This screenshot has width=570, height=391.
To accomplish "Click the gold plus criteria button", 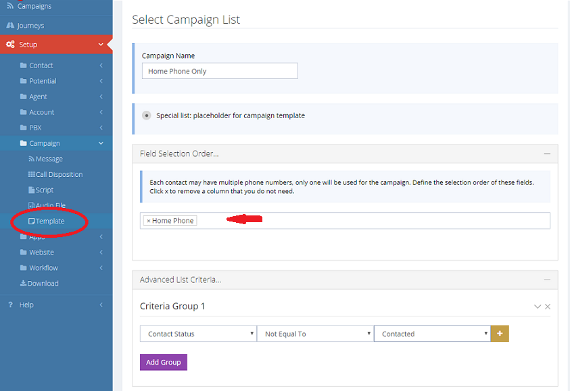I will click(500, 334).
